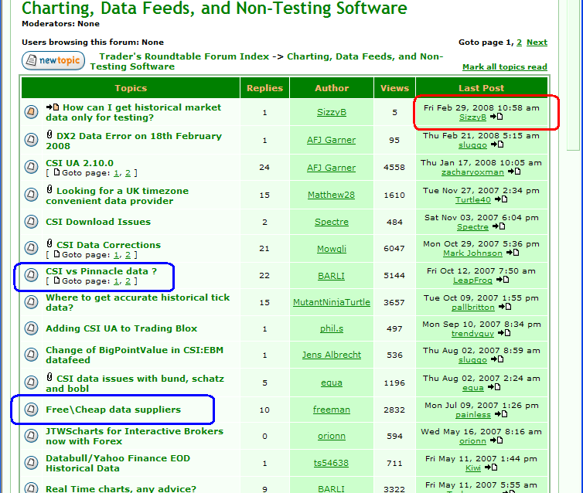Open latest post icon beside painless
This screenshot has height=493, width=583.
pyautogui.click(x=501, y=414)
